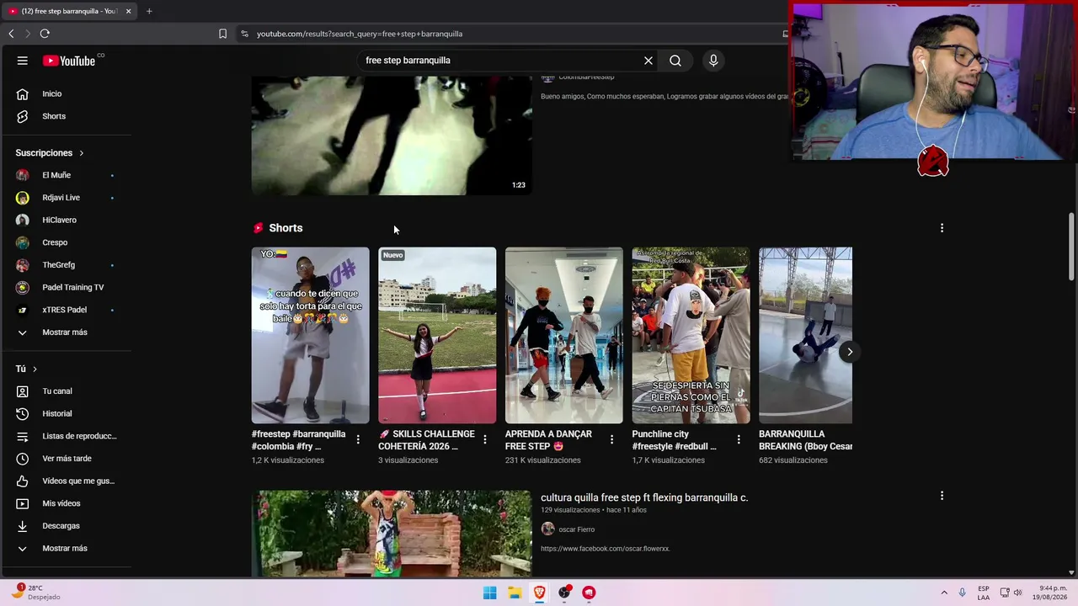Open the Windows Start menu

coord(489,593)
